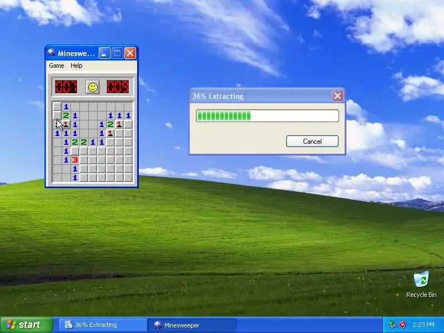Click the Minesweeper mine icon in the title bar
The image size is (444, 333).
pyautogui.click(x=51, y=53)
